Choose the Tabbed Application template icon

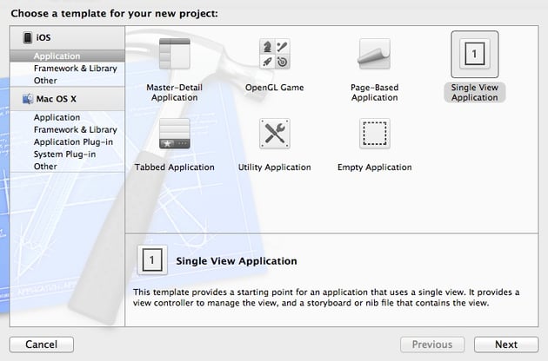tap(174, 134)
